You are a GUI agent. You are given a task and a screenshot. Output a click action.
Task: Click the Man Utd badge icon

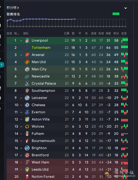tap(27, 62)
